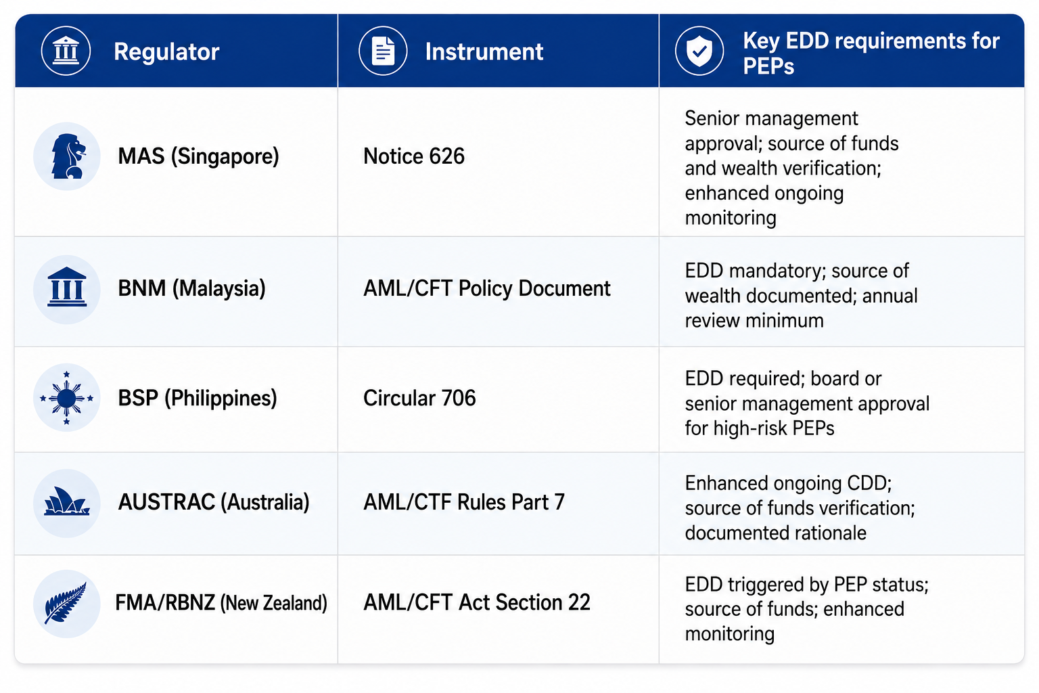Click the bank building icon beside Regulator header

(x=66, y=51)
